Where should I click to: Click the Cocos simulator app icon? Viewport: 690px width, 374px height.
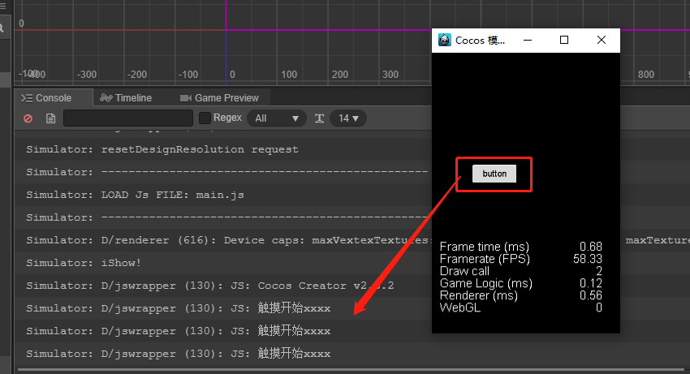(x=445, y=40)
